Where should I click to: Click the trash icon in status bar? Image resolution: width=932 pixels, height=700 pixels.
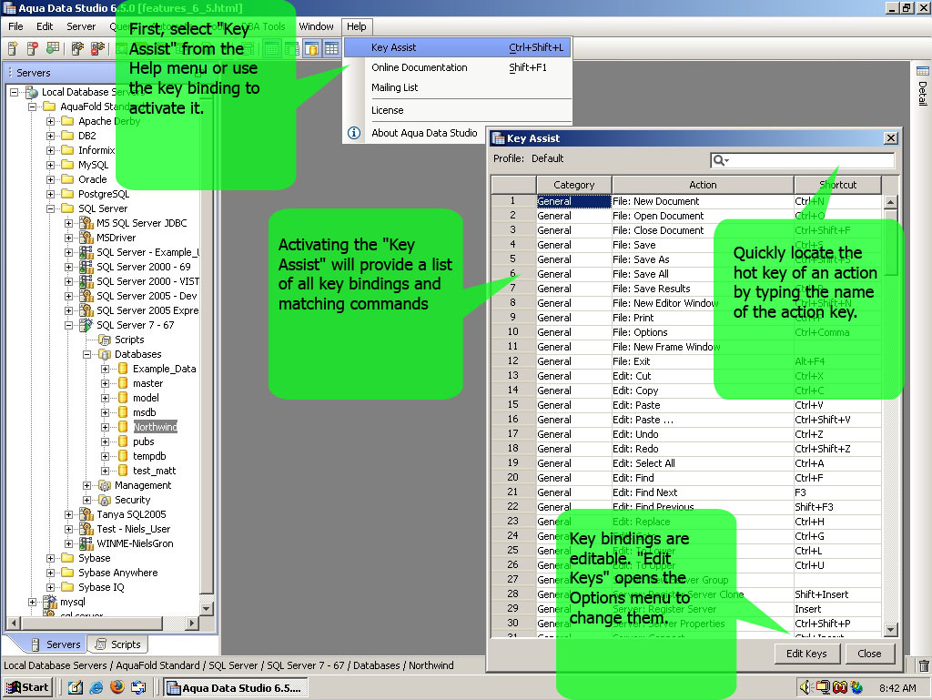tap(923, 665)
